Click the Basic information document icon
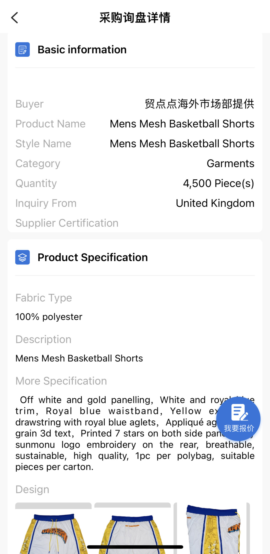This screenshot has width=270, height=554. 22,50
